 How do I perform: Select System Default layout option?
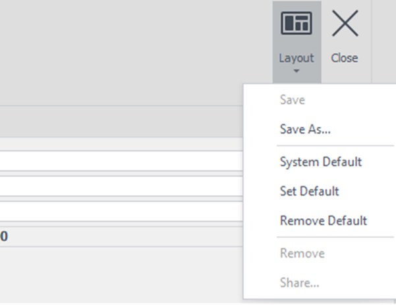point(320,162)
